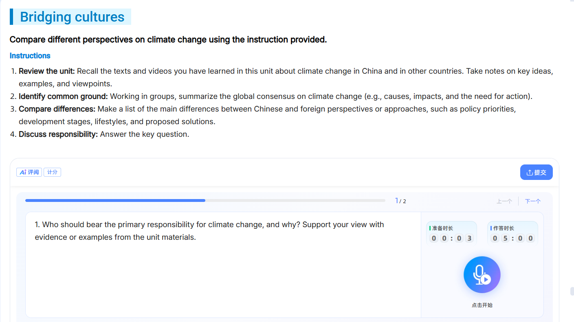Click the vertical scrollbar thumb at right
The width and height of the screenshot is (574, 322).
tap(572, 291)
